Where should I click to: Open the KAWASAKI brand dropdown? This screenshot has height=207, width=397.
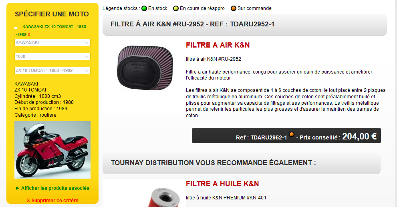(52, 42)
